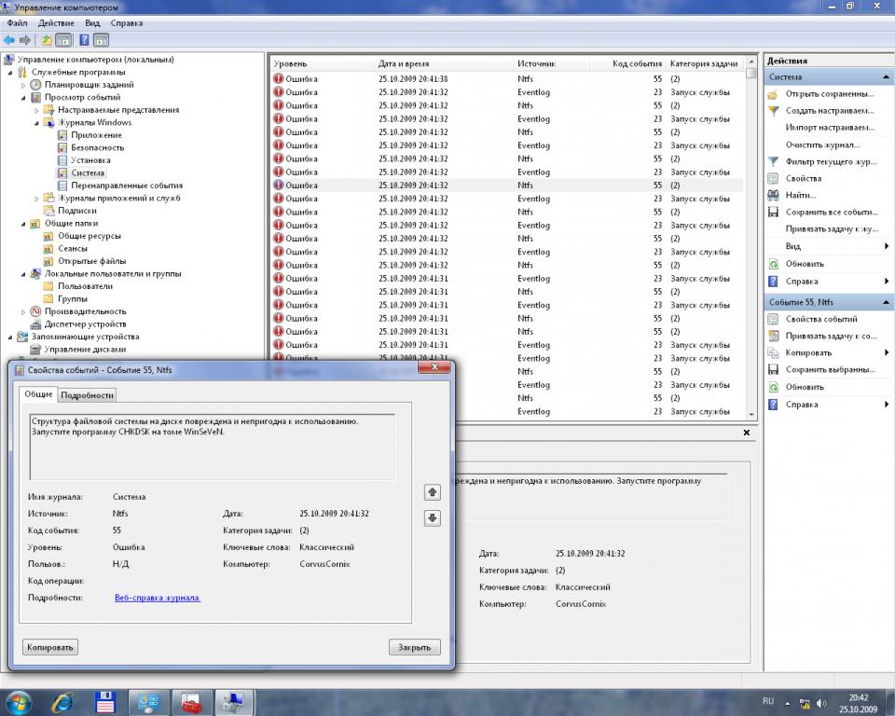Sort by Источник column header

[551, 63]
